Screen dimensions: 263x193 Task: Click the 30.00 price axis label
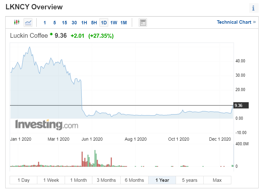(x=240, y=75)
